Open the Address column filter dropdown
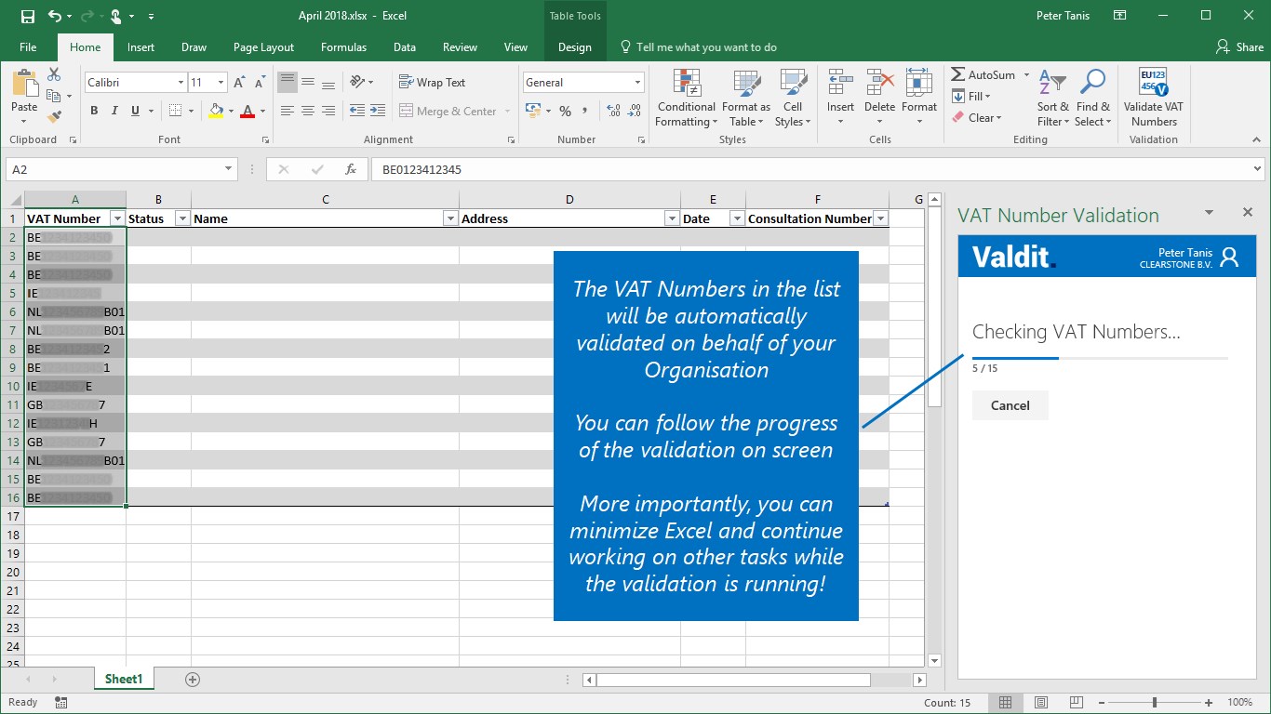The image size is (1271, 714). [672, 218]
